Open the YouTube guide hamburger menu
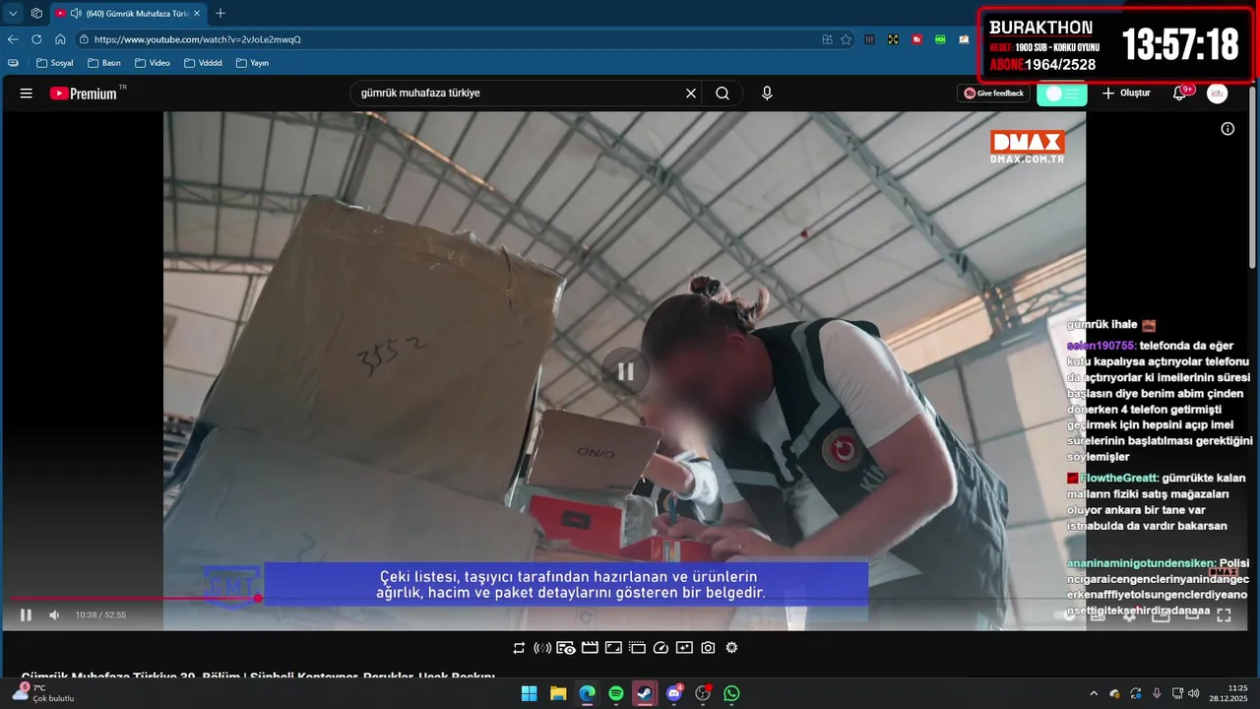 (27, 94)
